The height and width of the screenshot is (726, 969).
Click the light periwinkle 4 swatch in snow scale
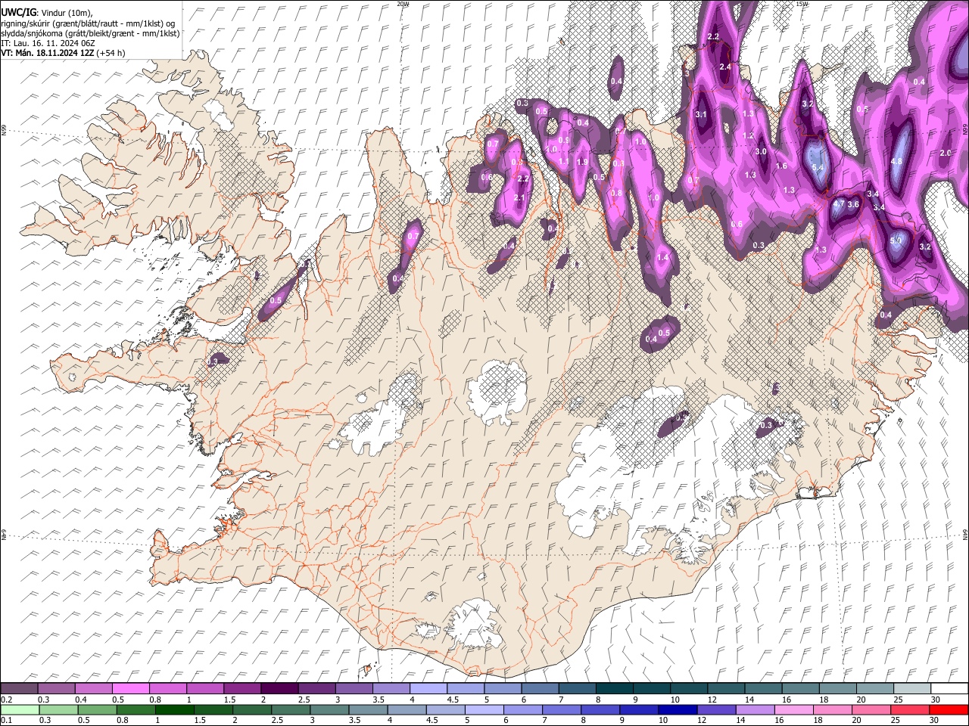tap(428, 689)
